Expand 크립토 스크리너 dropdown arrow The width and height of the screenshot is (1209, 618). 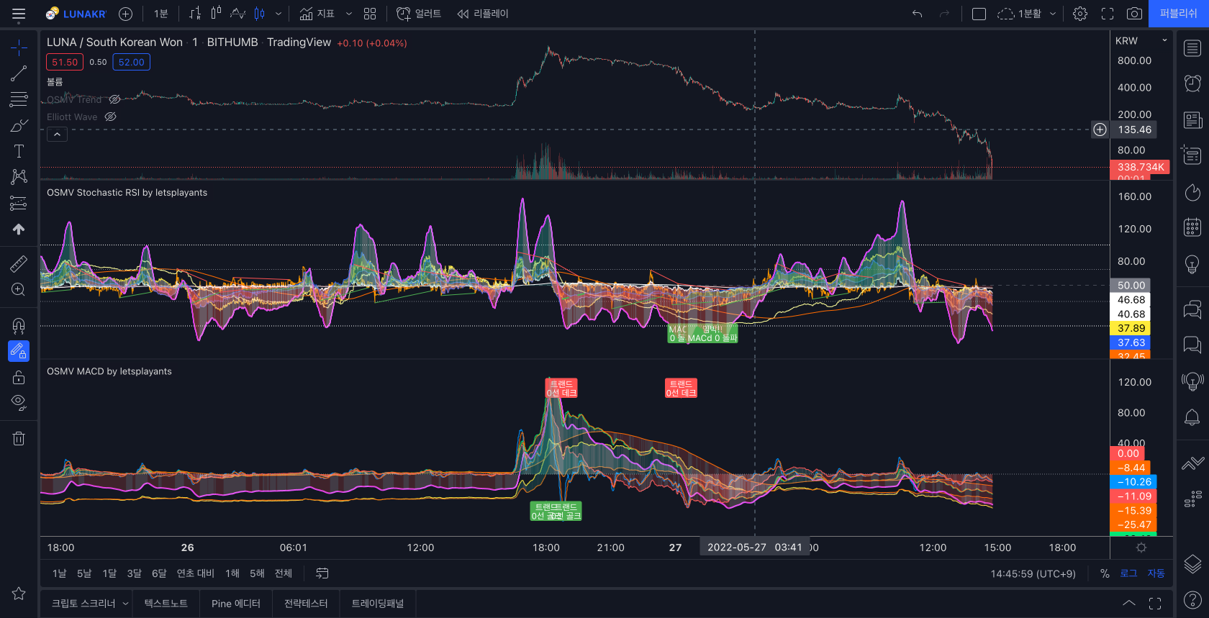tap(125, 604)
